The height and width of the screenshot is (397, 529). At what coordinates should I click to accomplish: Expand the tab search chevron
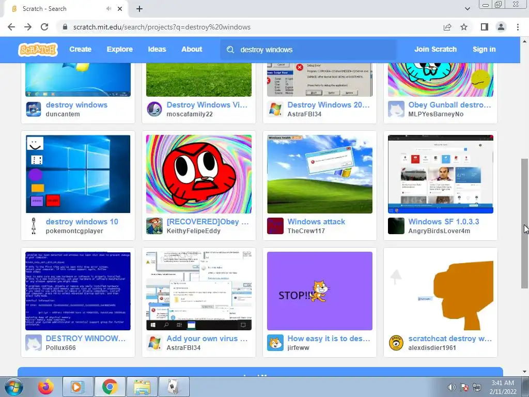(x=467, y=9)
